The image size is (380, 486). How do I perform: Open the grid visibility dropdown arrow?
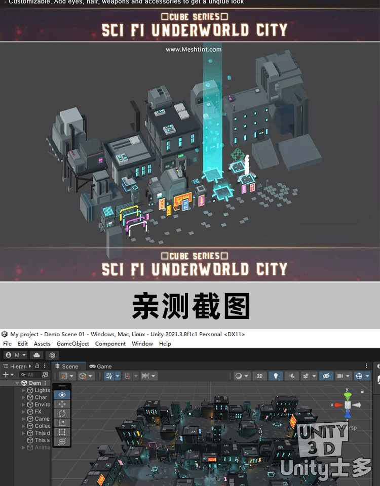118,376
